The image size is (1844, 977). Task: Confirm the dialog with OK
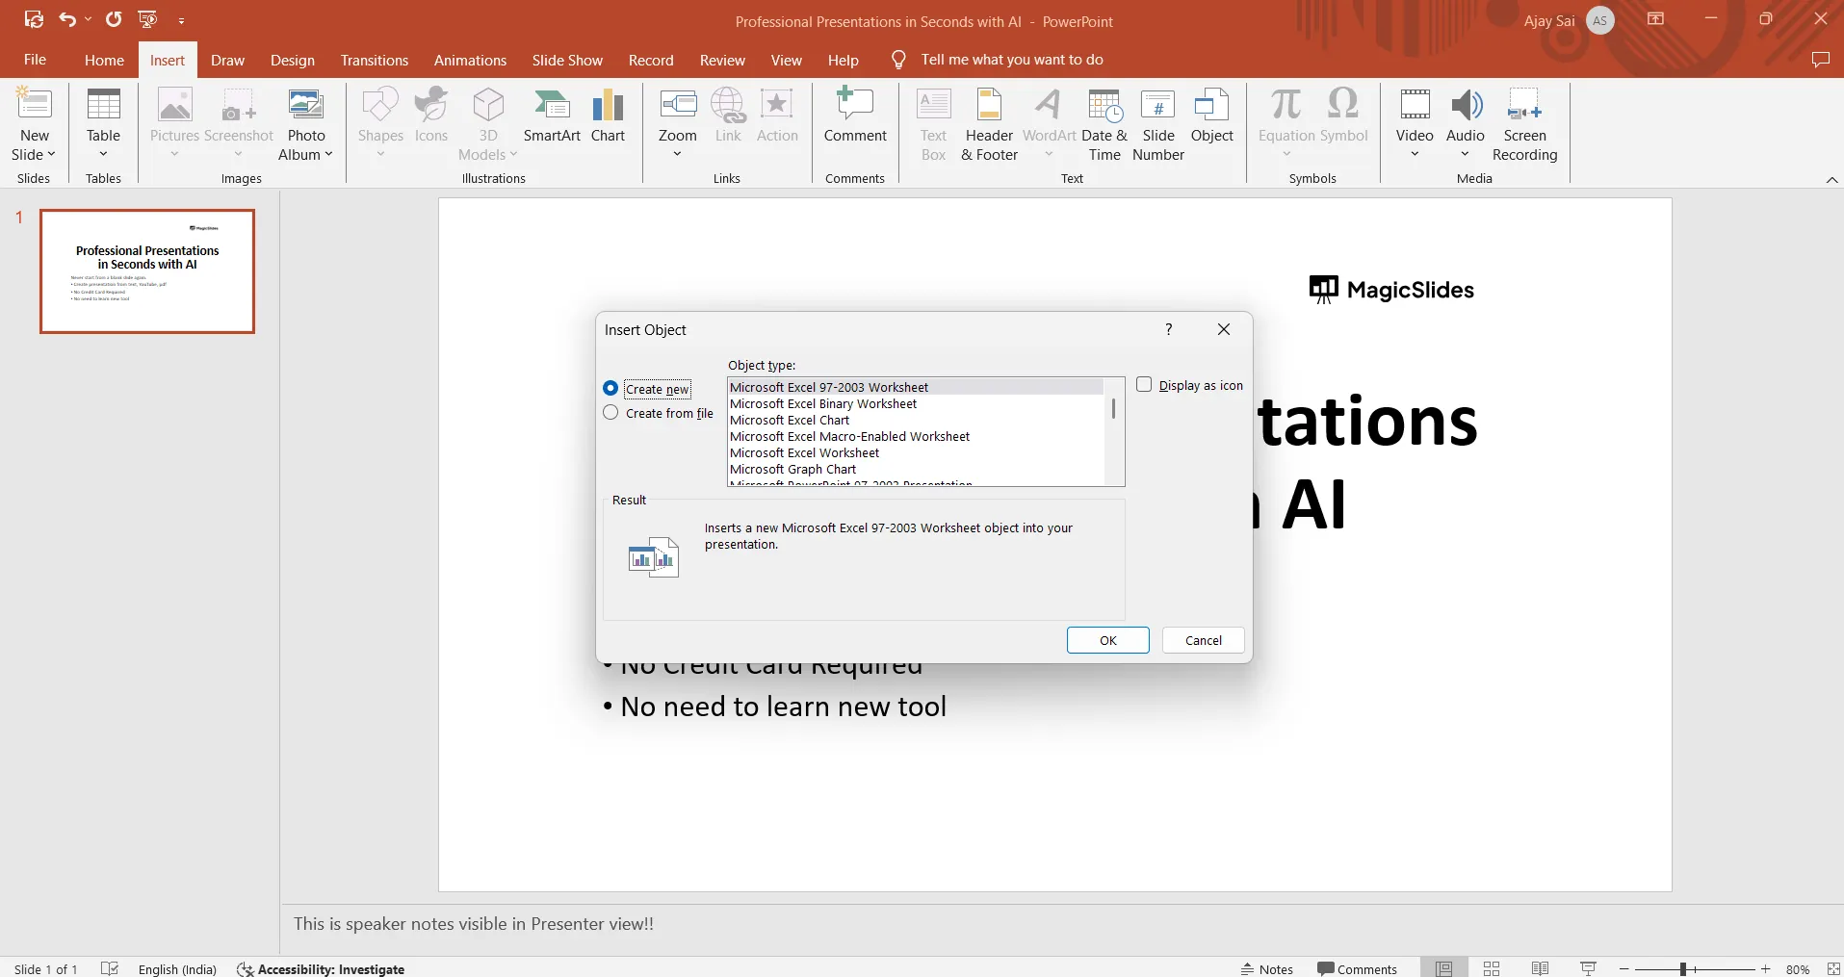1108,640
